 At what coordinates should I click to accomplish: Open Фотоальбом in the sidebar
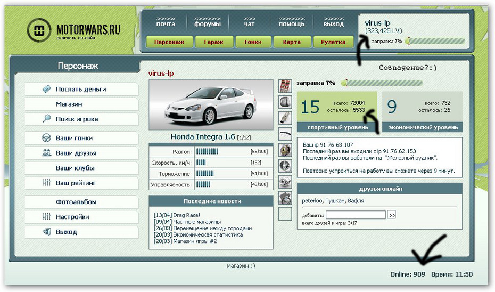click(x=81, y=201)
